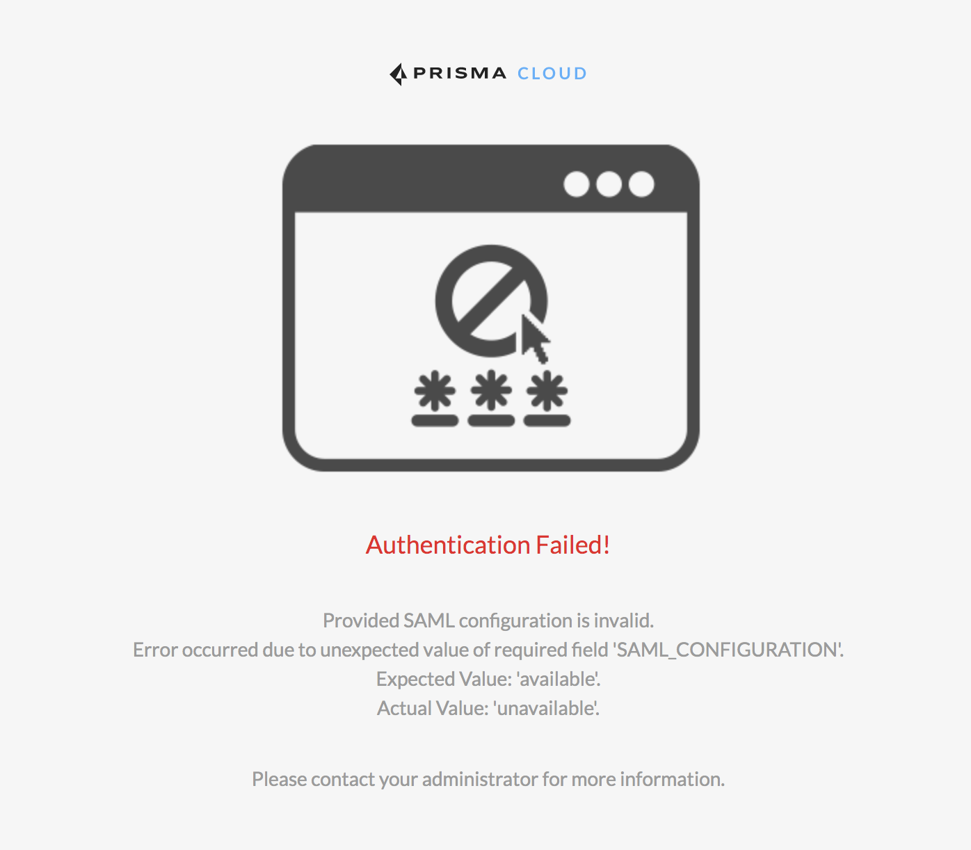Click the 'Provided SAML configuration is invalid' message
The image size is (971, 850).
click(x=488, y=620)
